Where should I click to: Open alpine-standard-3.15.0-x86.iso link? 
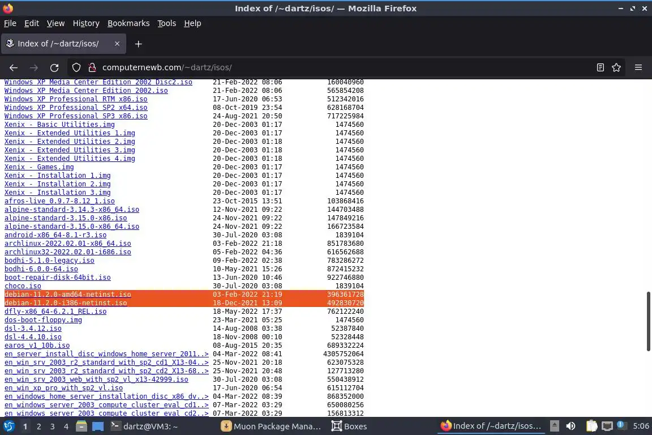66,218
